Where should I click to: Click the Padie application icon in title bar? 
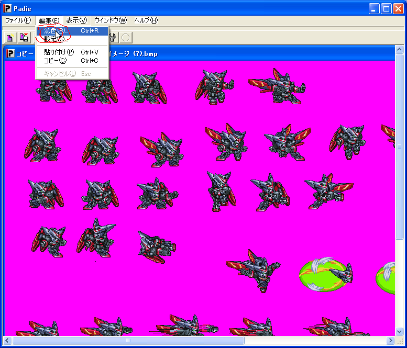7,8
